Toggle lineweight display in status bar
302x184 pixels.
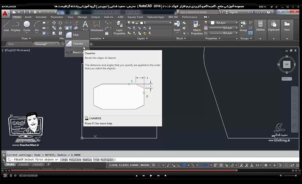point(216,165)
